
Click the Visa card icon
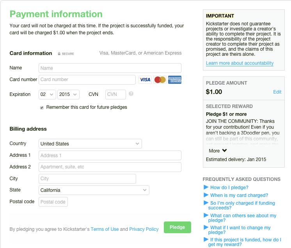click(x=145, y=80)
